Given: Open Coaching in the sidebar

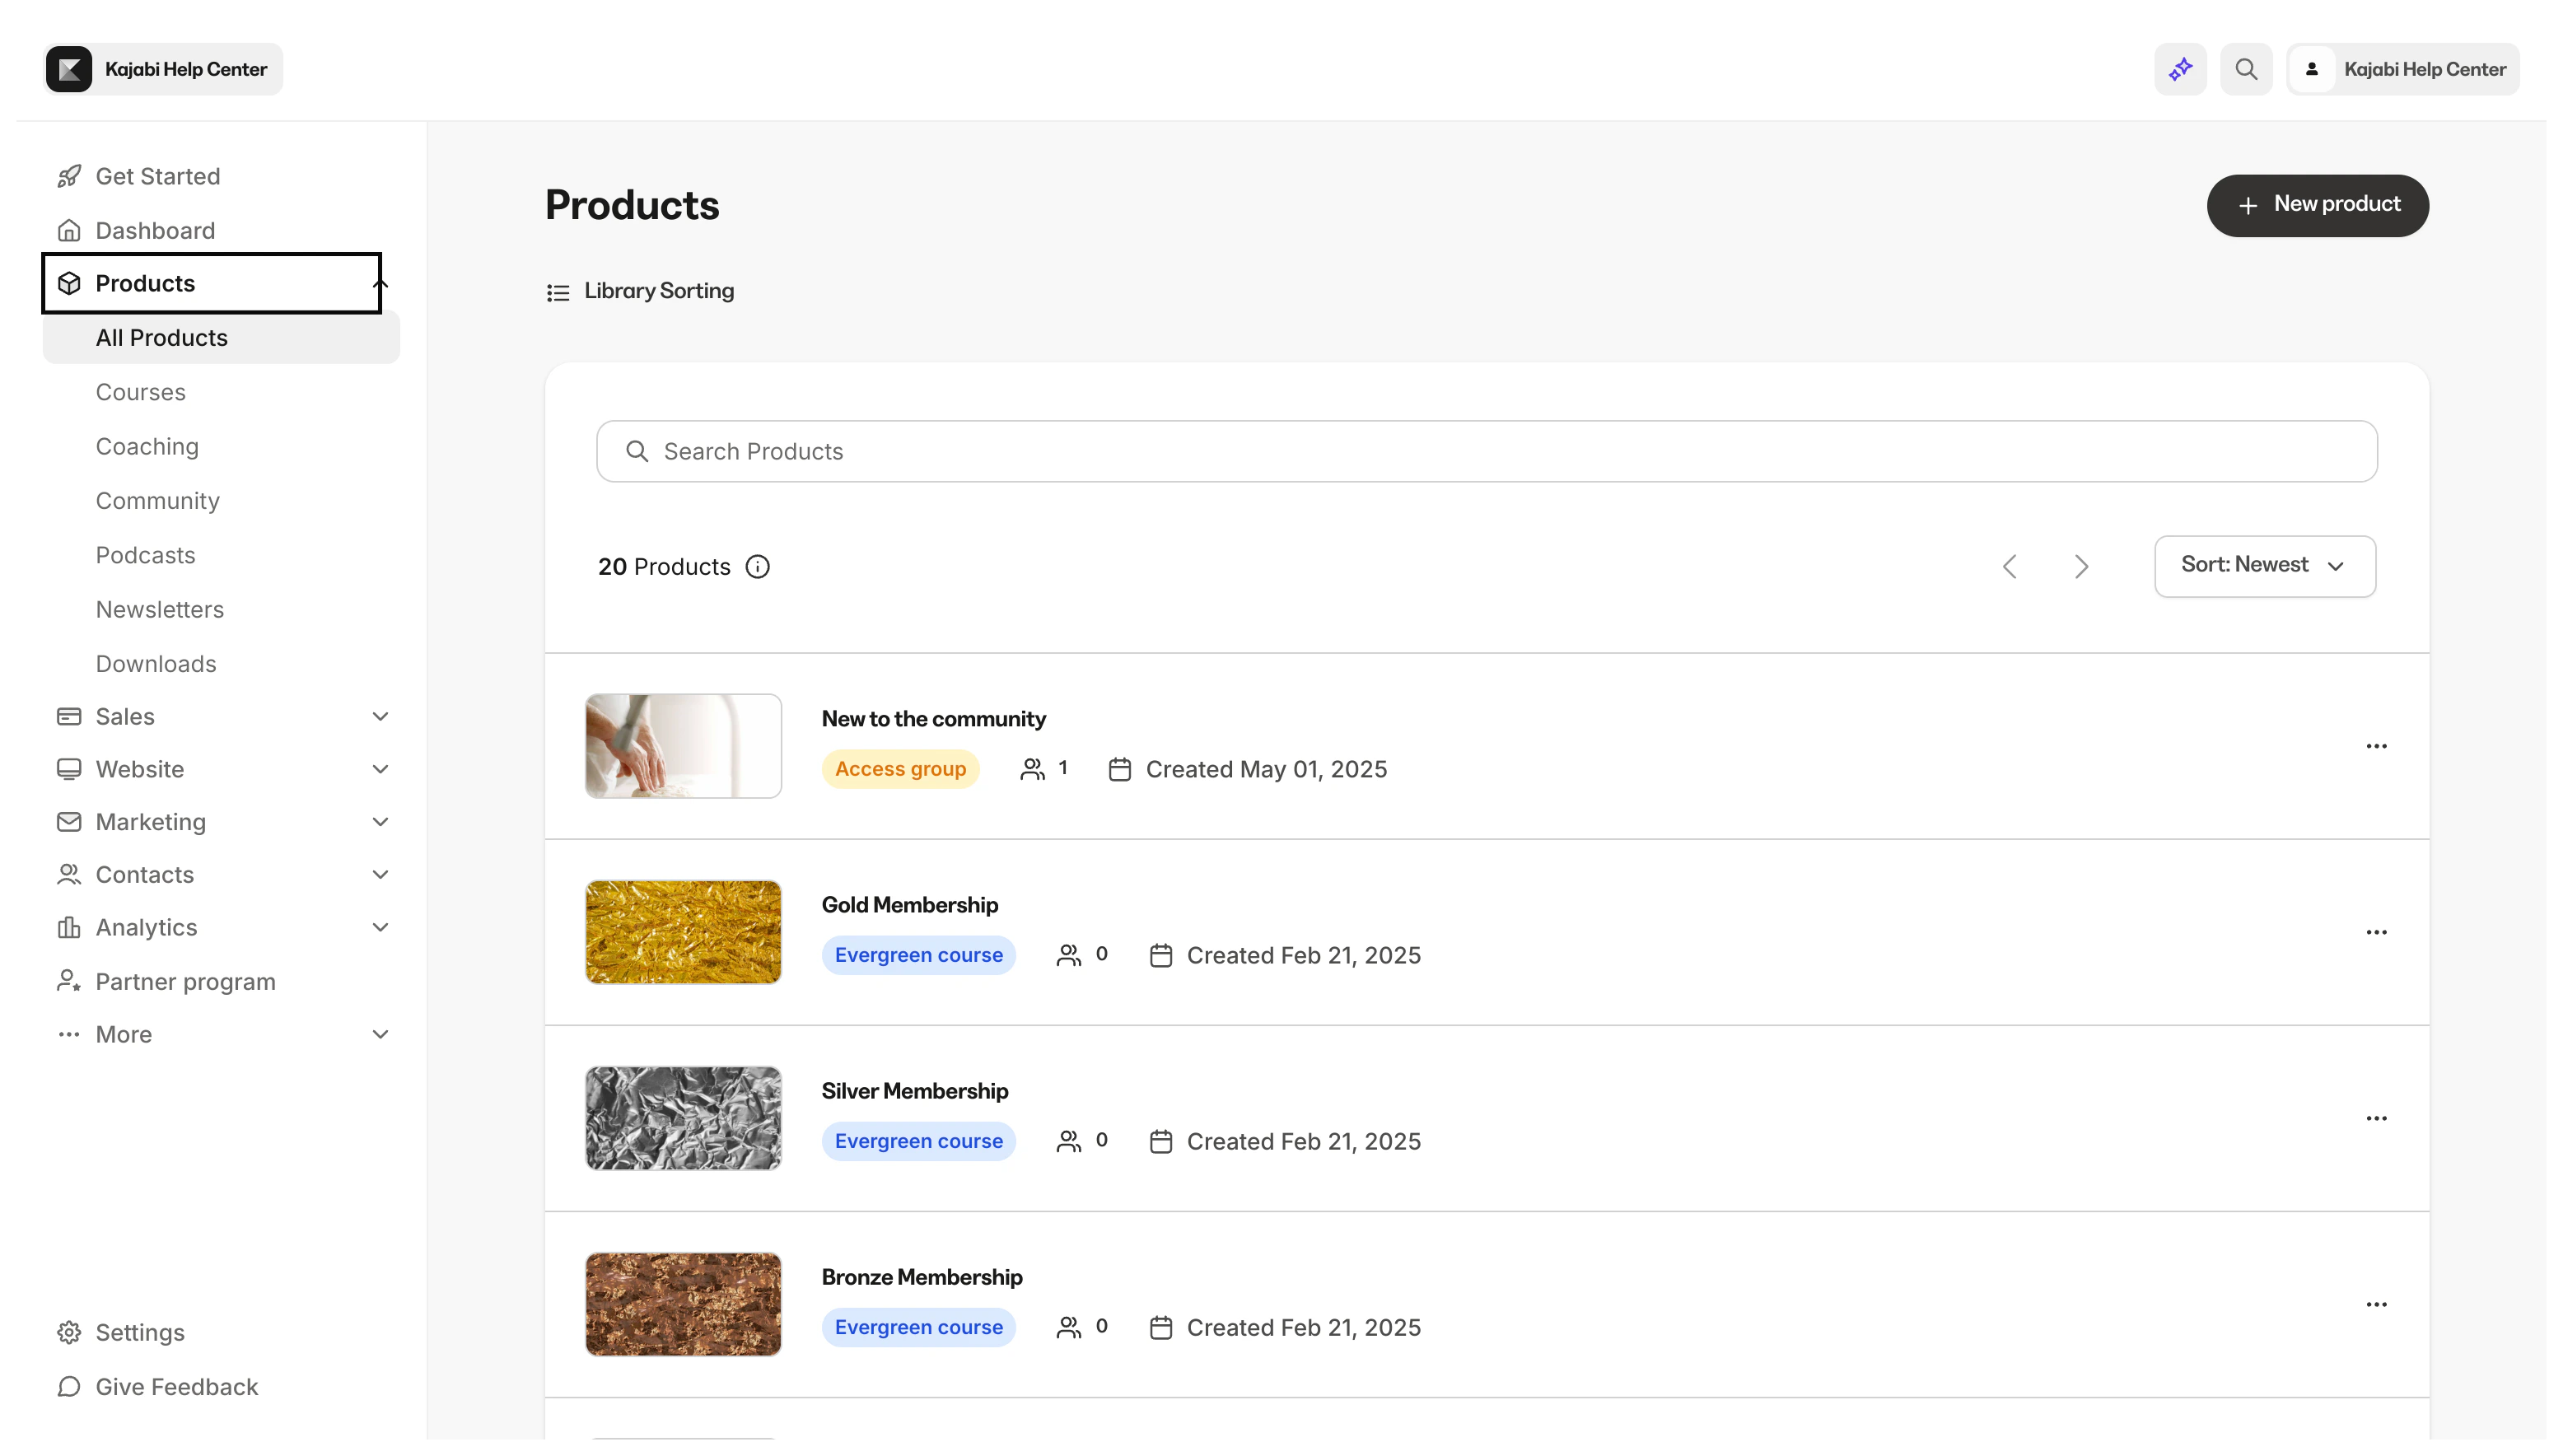Looking at the screenshot, I should [x=147, y=446].
